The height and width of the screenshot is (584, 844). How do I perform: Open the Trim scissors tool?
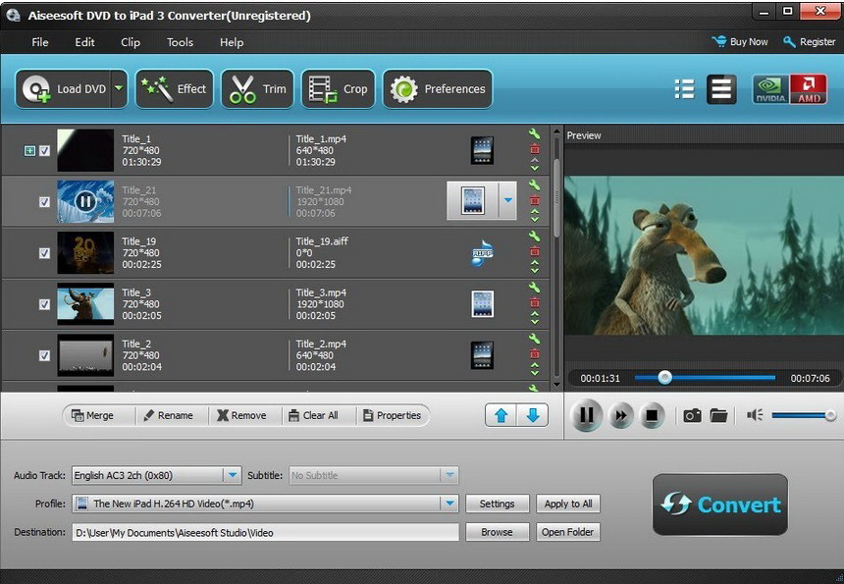(x=257, y=89)
